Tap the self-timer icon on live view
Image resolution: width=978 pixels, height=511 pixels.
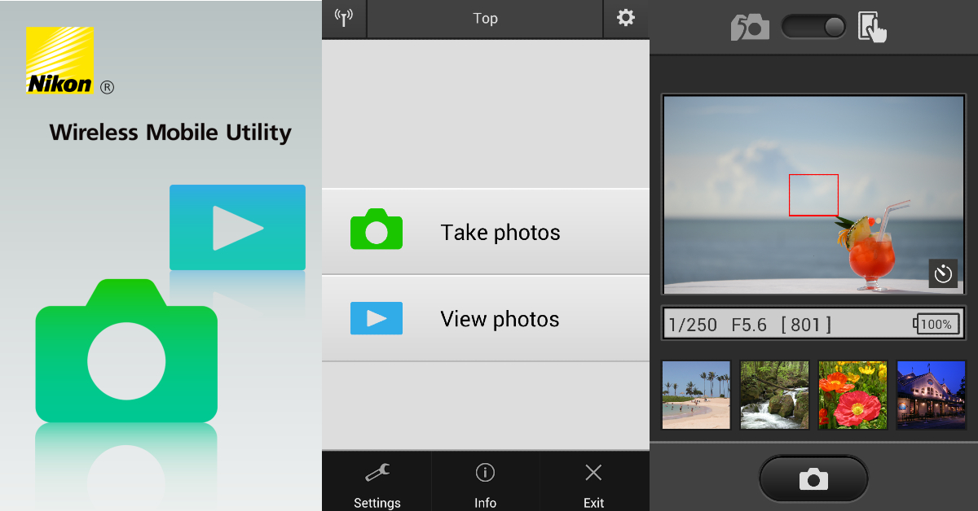944,273
